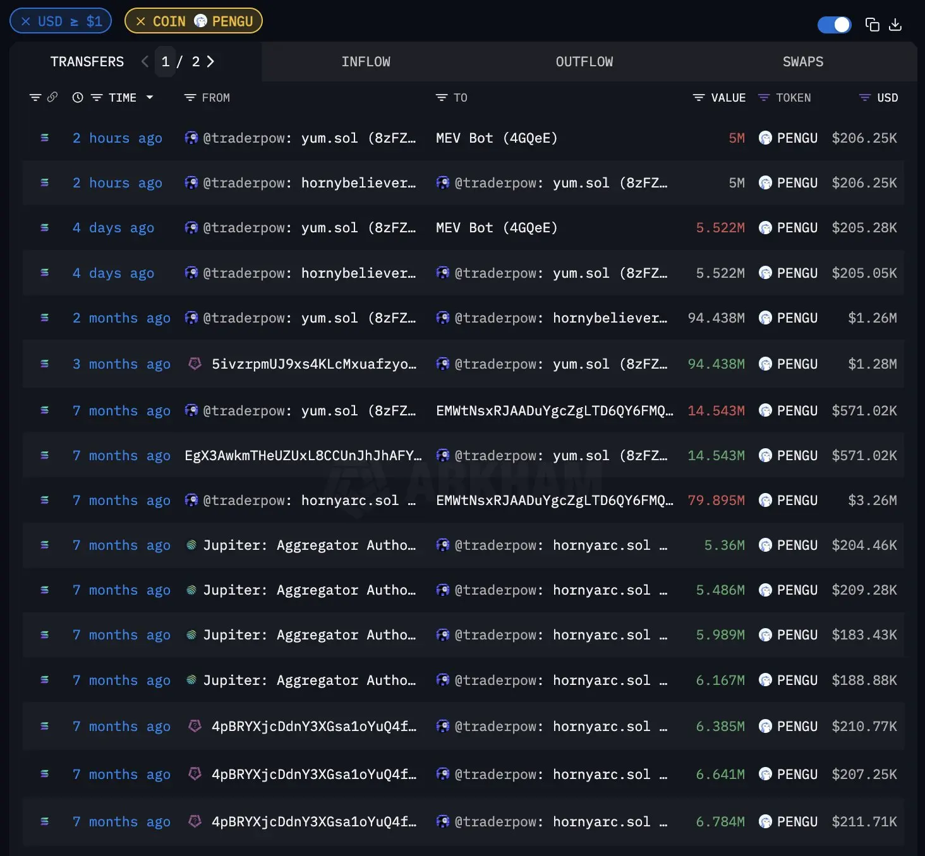The height and width of the screenshot is (856, 925).
Task: Open the TOKEN column filter
Action: click(764, 98)
